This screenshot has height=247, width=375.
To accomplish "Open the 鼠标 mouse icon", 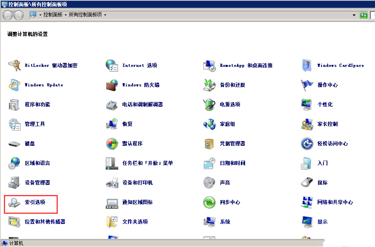I will pyautogui.click(x=307, y=183).
